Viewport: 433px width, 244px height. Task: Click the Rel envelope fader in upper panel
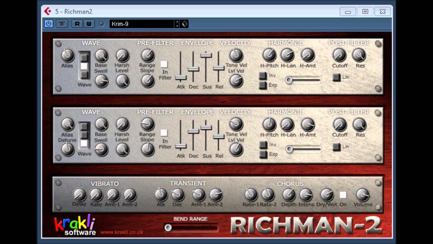coord(219,68)
